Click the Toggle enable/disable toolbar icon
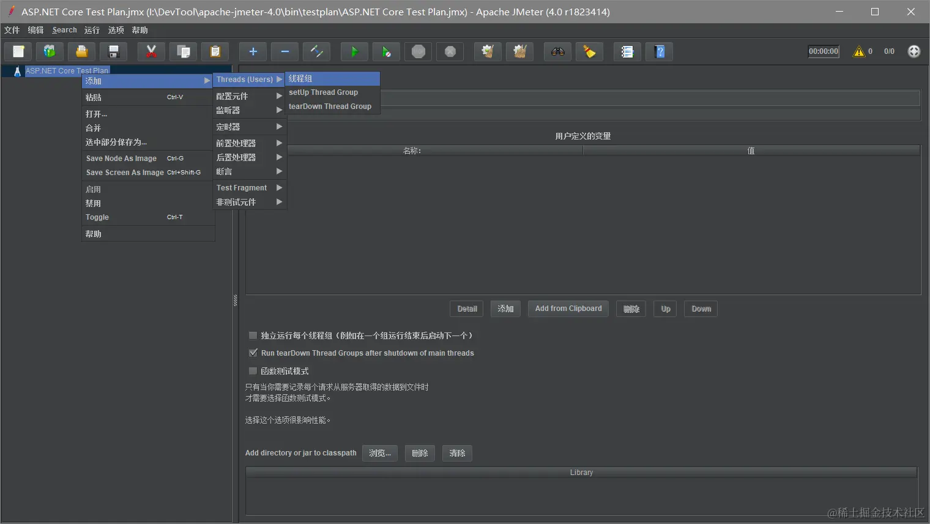930x524 pixels. pyautogui.click(x=316, y=52)
